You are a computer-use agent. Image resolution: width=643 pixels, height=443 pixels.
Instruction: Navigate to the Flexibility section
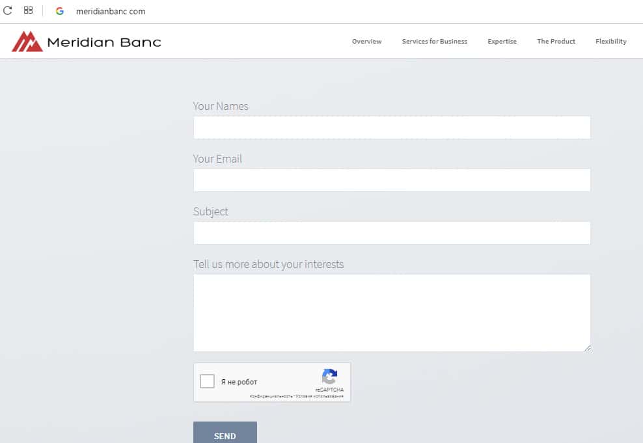pos(610,42)
